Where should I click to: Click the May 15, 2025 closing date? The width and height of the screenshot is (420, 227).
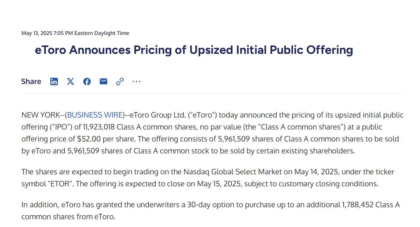tap(219, 184)
